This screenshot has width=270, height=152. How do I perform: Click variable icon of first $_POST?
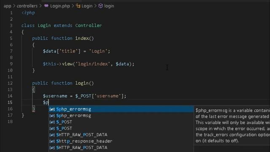pos(52,122)
